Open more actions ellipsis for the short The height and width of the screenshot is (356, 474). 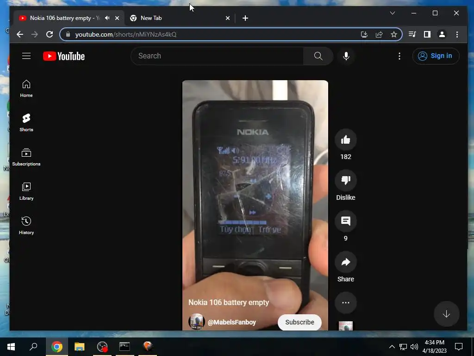(345, 303)
